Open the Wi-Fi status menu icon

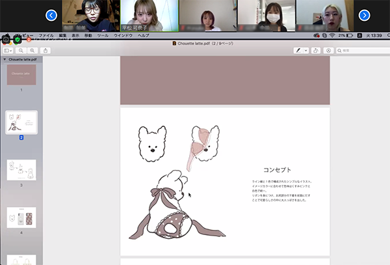[x=332, y=35]
